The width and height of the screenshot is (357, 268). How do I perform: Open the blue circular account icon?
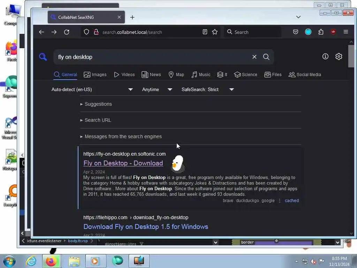[x=308, y=32]
